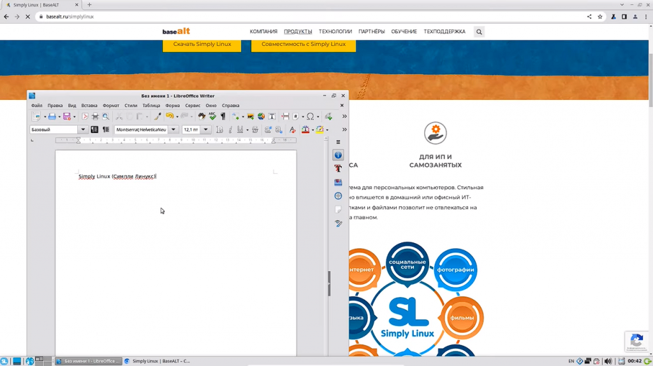Click the BaseALT site search icon
The width and height of the screenshot is (653, 366).
pos(480,32)
